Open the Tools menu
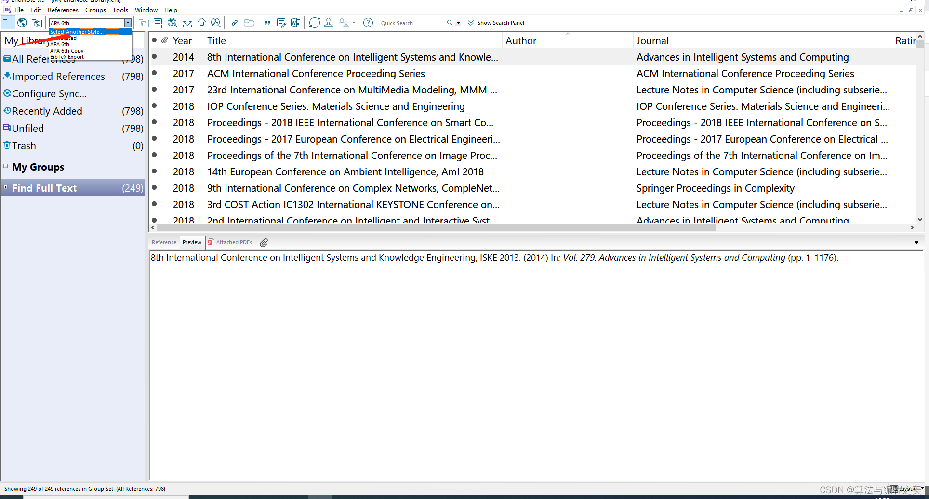 [x=120, y=10]
